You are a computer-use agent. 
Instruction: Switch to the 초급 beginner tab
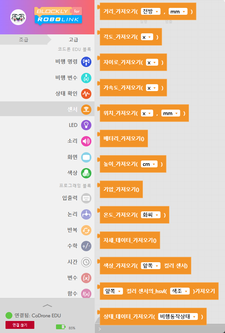[x=23, y=40]
